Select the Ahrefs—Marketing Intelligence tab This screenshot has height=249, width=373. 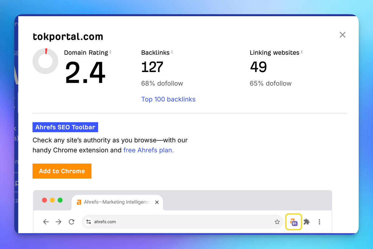(117, 202)
